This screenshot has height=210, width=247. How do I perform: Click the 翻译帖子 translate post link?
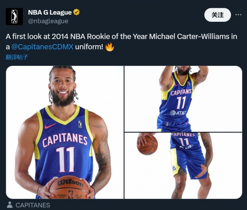(17, 57)
